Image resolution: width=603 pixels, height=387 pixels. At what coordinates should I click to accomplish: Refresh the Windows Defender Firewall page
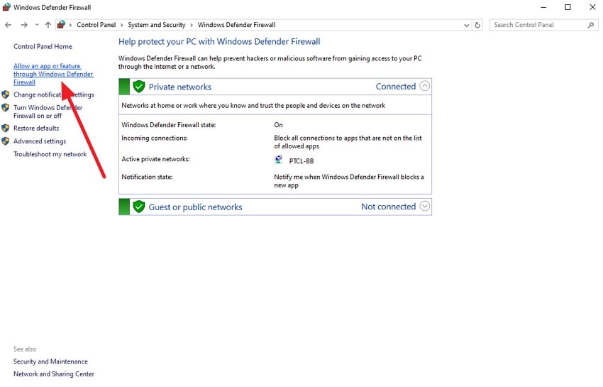click(477, 25)
